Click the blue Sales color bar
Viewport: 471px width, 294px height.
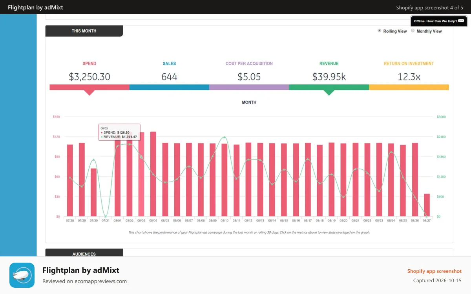(x=169, y=87)
